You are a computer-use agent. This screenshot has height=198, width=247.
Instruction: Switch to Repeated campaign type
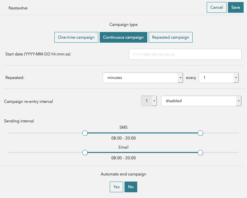[x=170, y=37]
